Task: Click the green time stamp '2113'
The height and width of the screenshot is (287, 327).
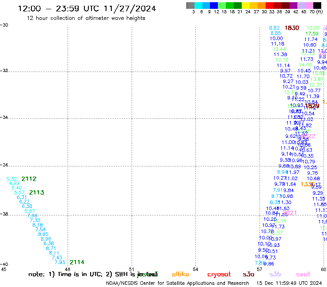Action: coord(37,193)
